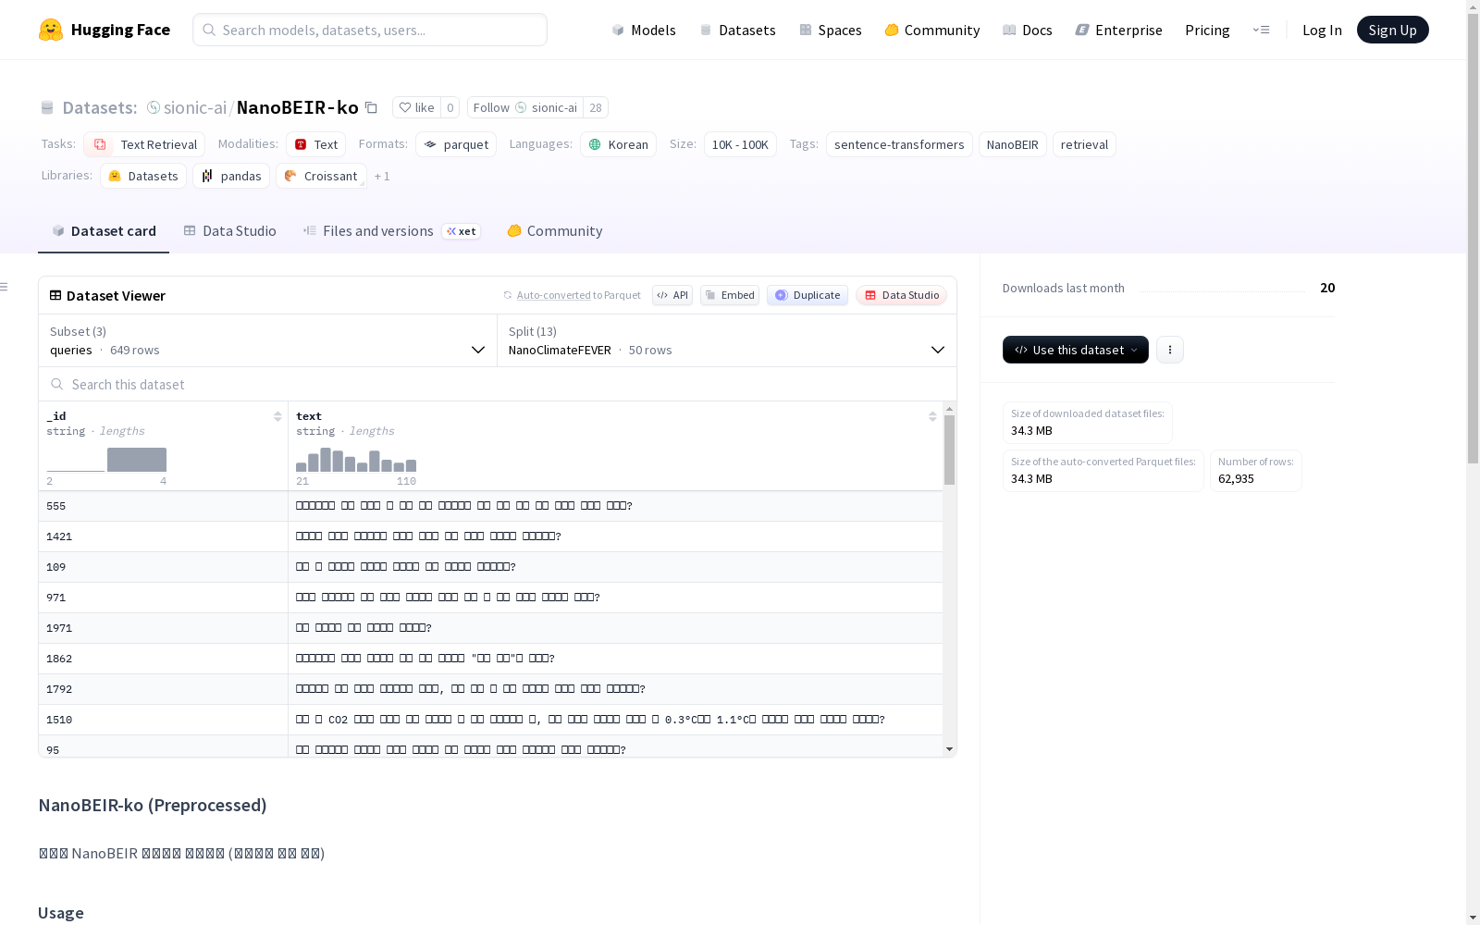The width and height of the screenshot is (1480, 925).
Task: Click the page scrollbar thumb
Action: 1473,239
